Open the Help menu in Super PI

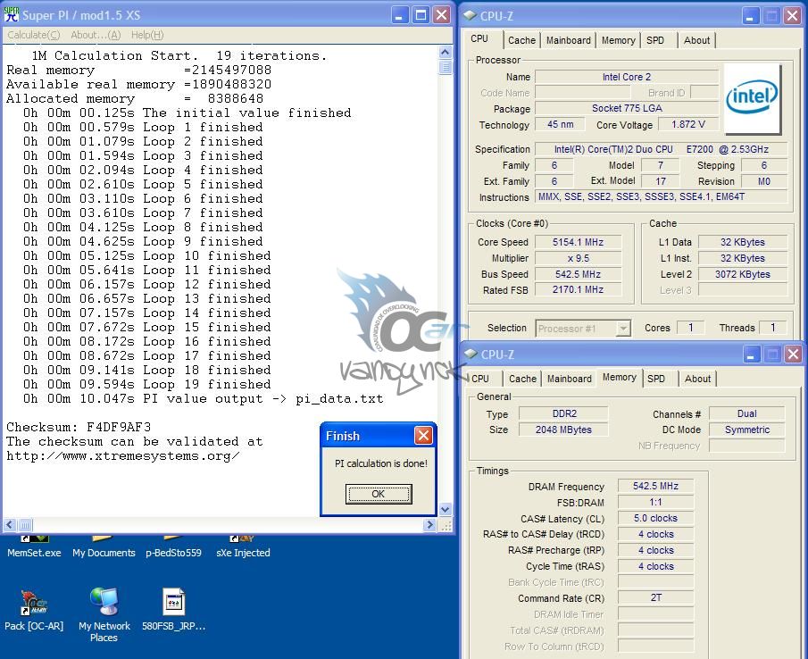pos(147,35)
